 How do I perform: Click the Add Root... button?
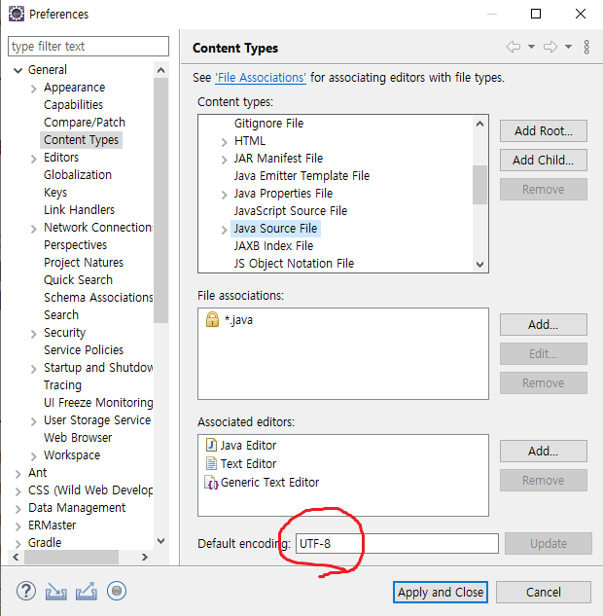click(x=544, y=130)
